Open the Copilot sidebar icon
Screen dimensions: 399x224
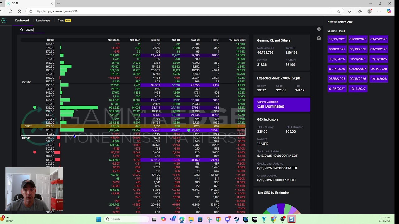[x=389, y=11]
